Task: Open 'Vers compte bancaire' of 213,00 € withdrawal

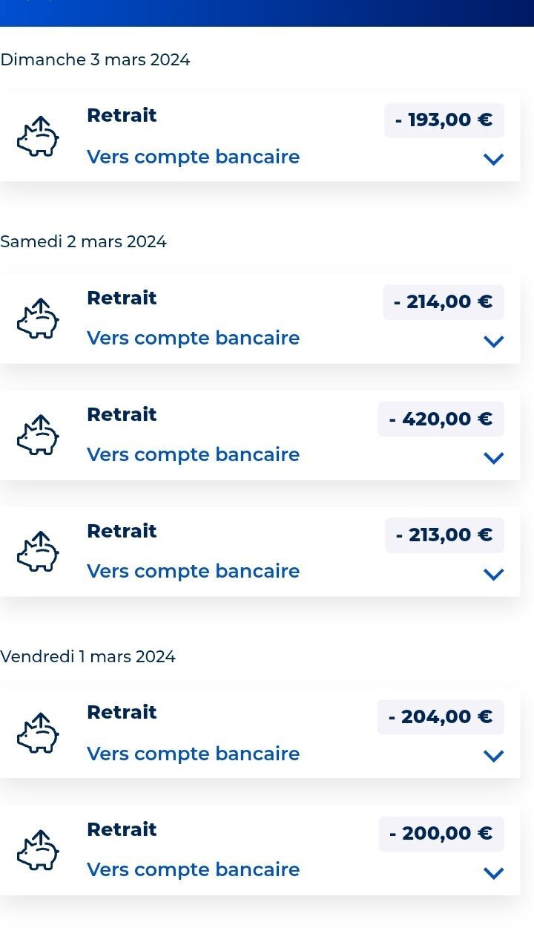Action: coord(193,571)
